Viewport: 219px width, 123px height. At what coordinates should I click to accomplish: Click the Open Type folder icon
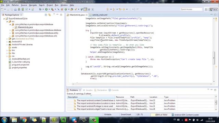(72, 9)
